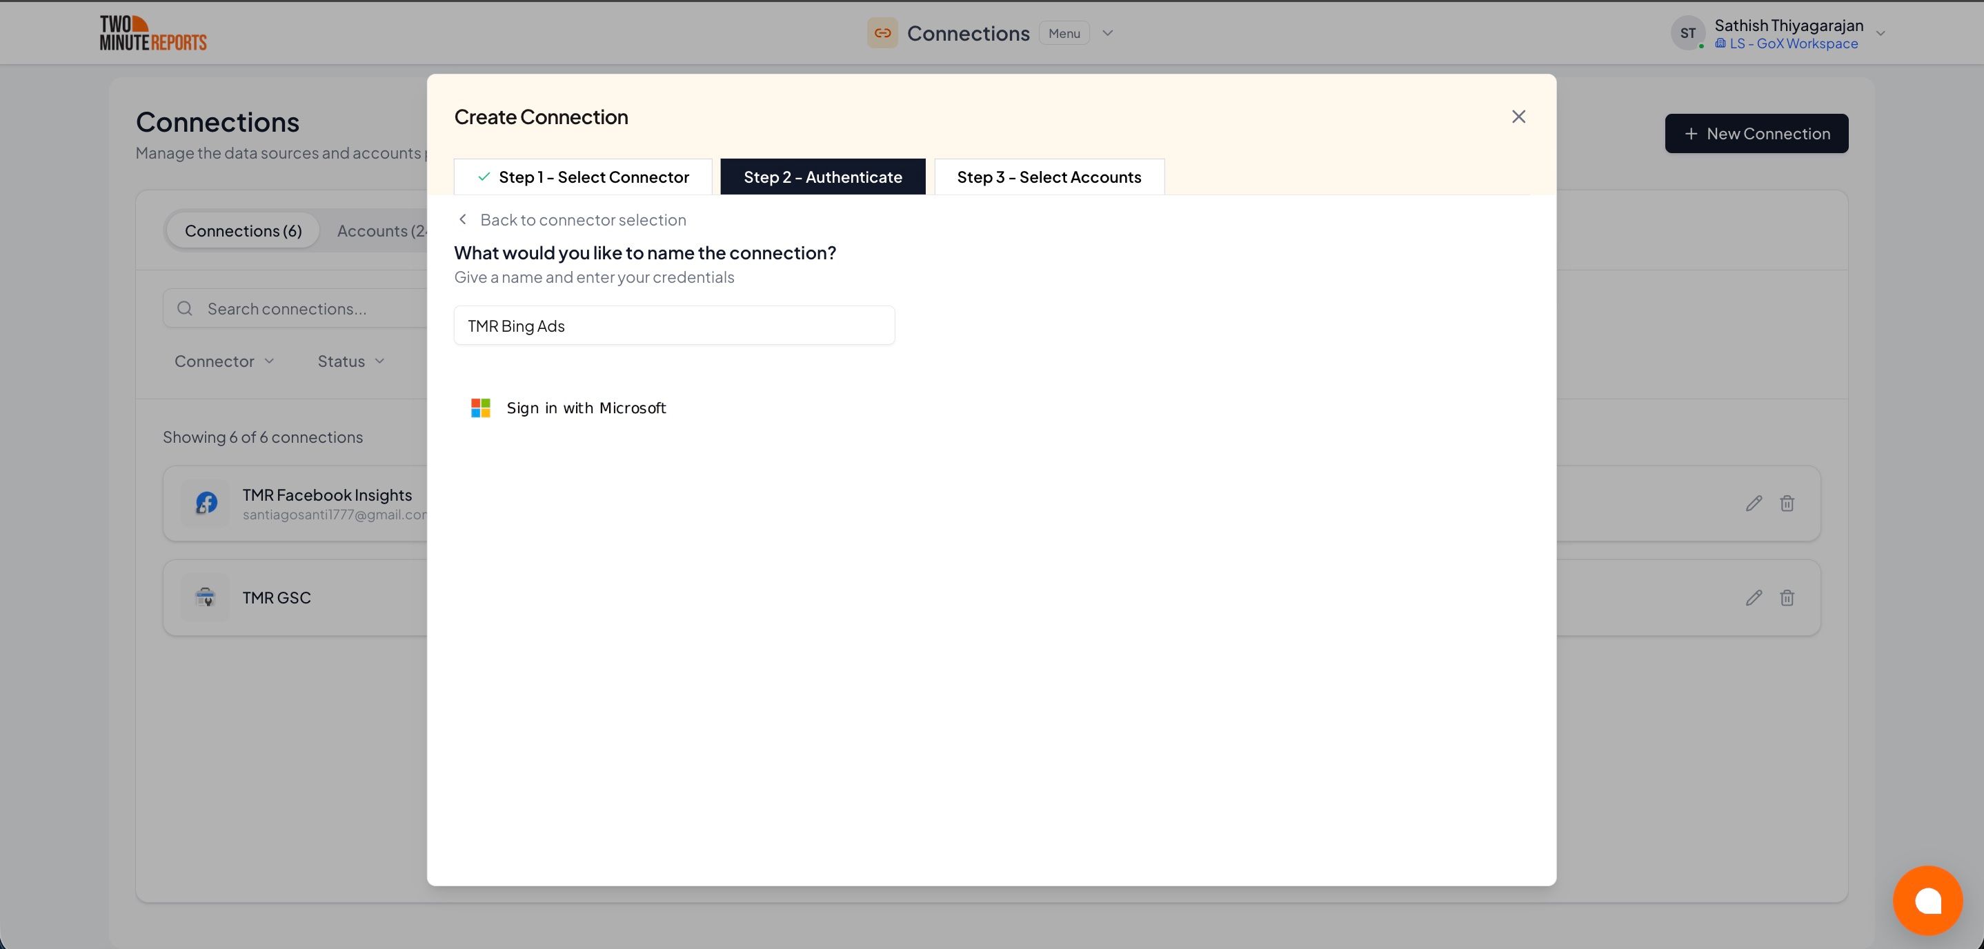This screenshot has height=949, width=1984.
Task: Switch to Step 1 - Select Connector tab
Action: (583, 177)
